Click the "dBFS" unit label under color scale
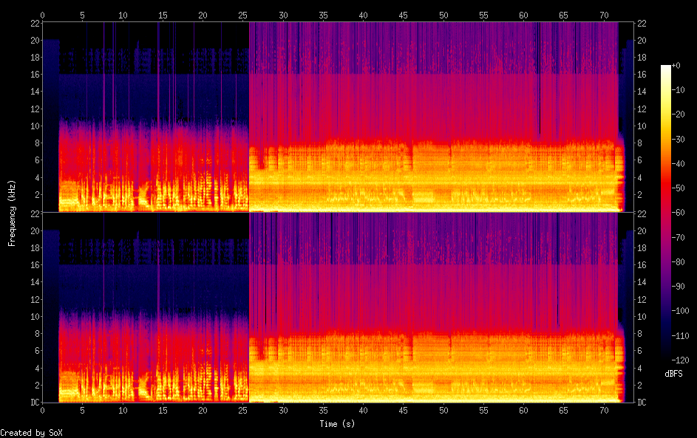 [x=673, y=374]
